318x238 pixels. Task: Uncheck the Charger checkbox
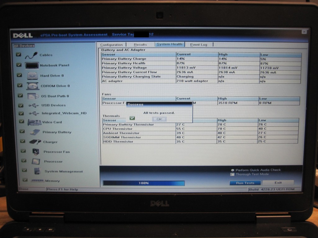pyautogui.click(x=23, y=141)
